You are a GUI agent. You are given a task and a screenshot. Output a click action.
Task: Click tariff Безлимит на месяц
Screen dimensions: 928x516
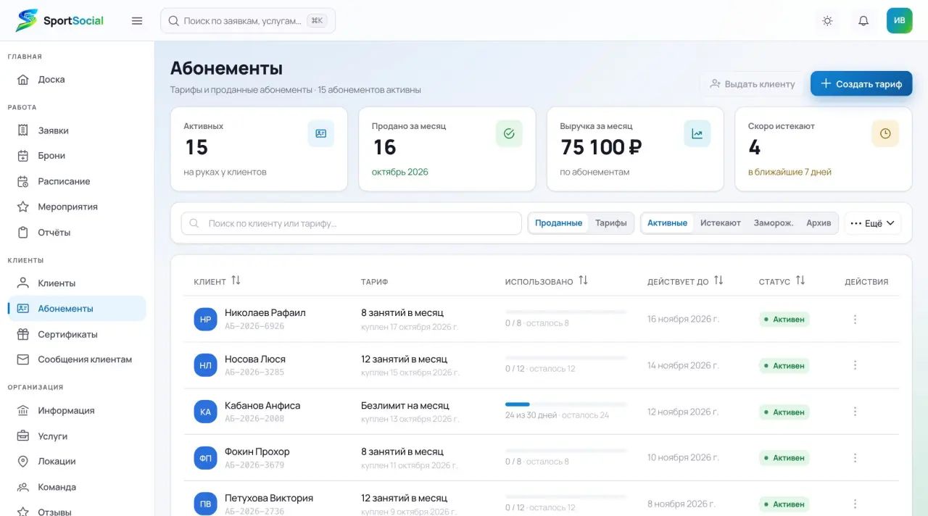(405, 406)
